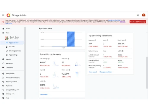Open the notifications bell
148x111 pixels.
coord(138,15)
